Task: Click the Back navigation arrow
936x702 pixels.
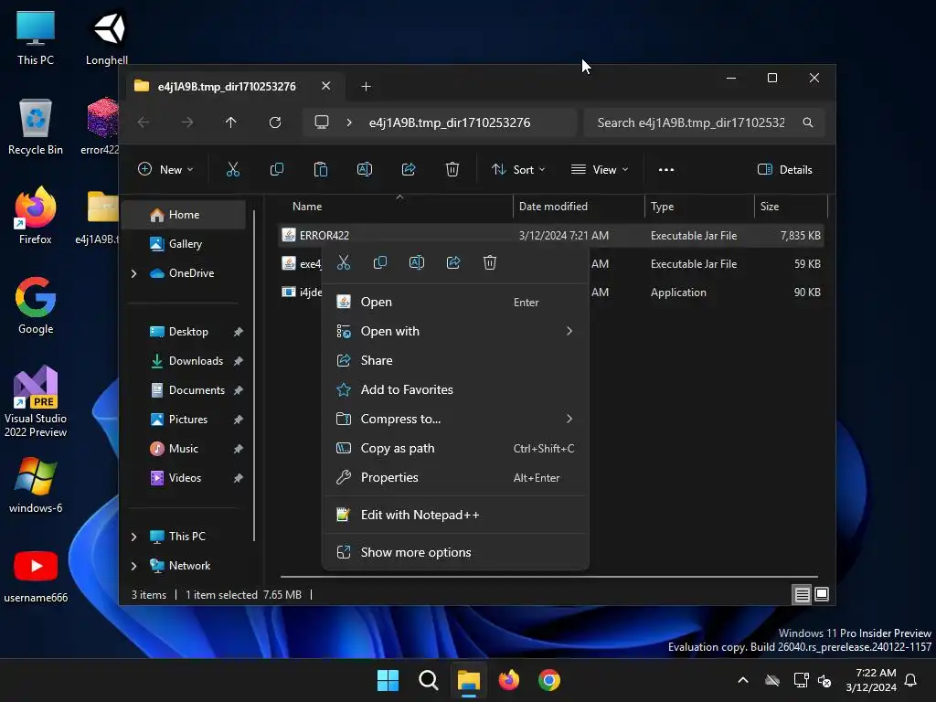Action: click(144, 122)
